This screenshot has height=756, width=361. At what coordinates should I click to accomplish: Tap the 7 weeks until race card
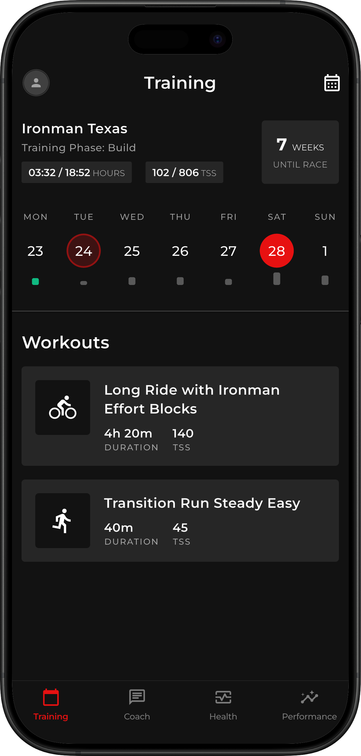[300, 152]
